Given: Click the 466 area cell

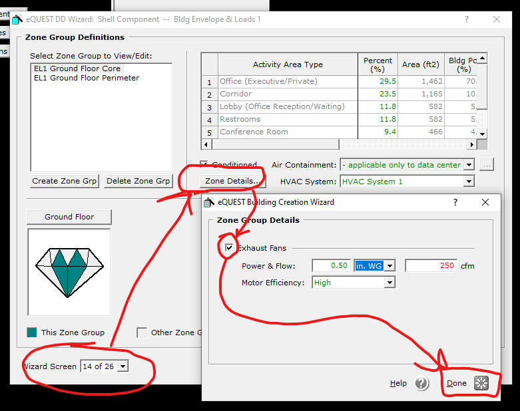Looking at the screenshot, I should (421, 132).
